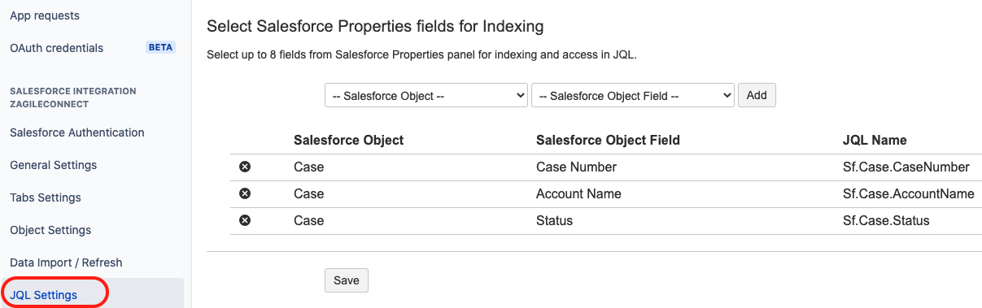Click the Sf.Case.AccountName JQL name
The width and height of the screenshot is (982, 308).
[x=909, y=193]
